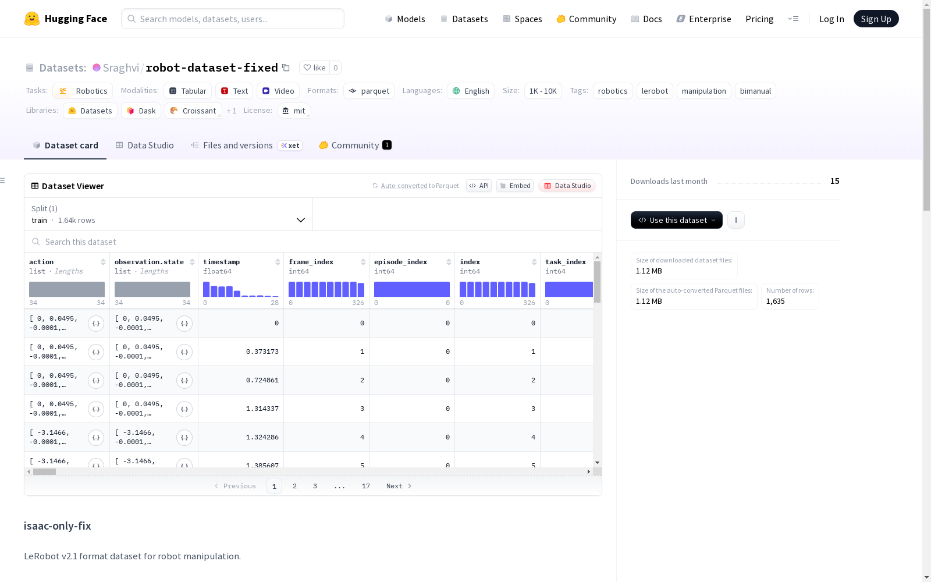Open Files and versions tab
Screen dimensions: 931x582
(x=246, y=145)
